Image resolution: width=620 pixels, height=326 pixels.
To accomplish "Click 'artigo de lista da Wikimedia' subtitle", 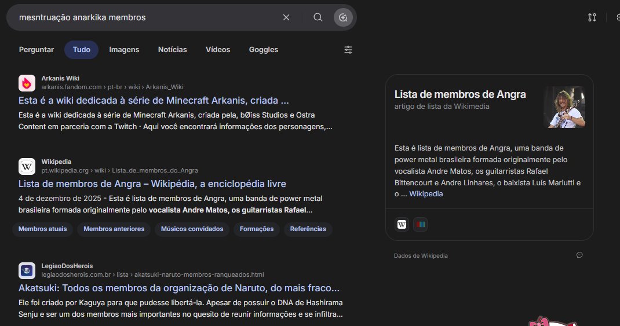I will (442, 107).
